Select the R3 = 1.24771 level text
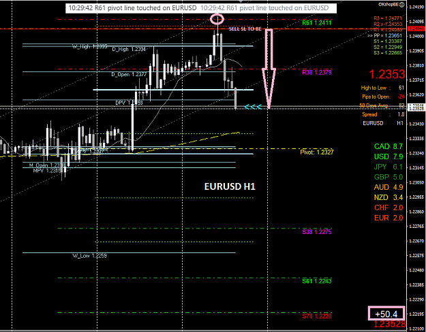The width and height of the screenshot is (426, 332). click(x=388, y=18)
